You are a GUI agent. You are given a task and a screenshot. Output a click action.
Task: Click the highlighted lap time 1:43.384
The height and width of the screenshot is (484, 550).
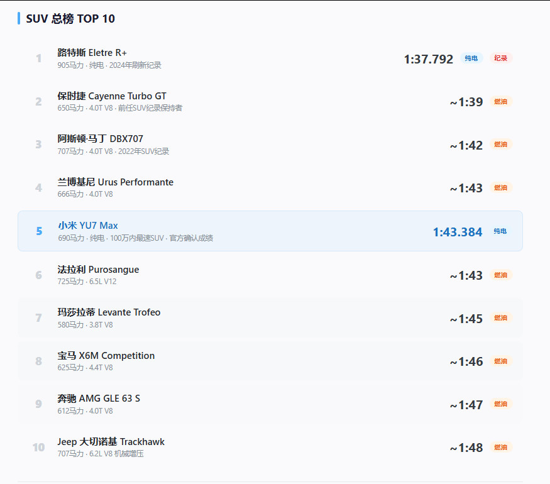[458, 232]
